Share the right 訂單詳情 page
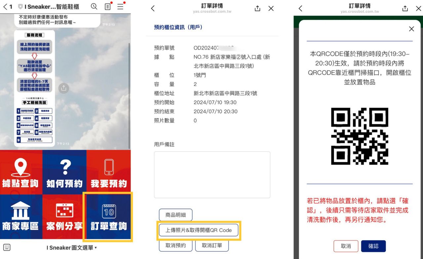The width and height of the screenshot is (423, 259). 405,9
